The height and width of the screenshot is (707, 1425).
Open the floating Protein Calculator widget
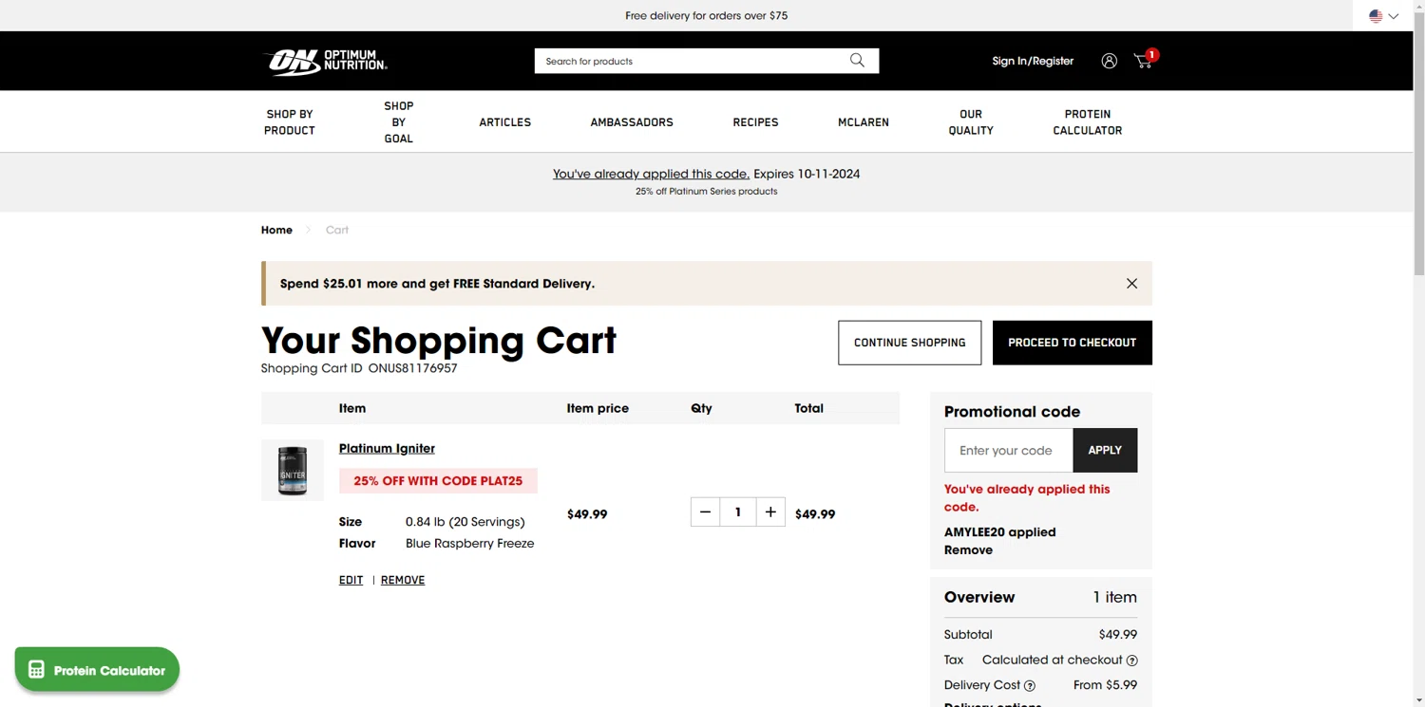pyautogui.click(x=97, y=670)
